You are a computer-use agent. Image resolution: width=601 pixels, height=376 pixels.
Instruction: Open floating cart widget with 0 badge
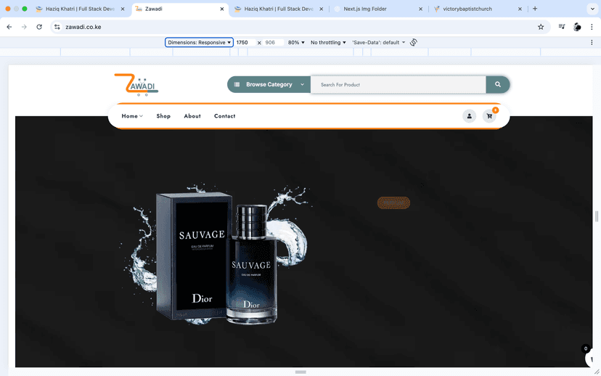590,356
